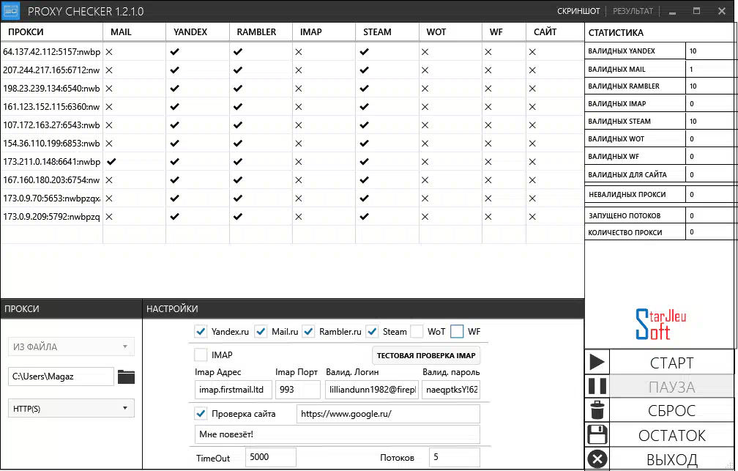Screen dimensions: 738x471
Task: Click the Валид. Логин field
Action: tap(372, 390)
